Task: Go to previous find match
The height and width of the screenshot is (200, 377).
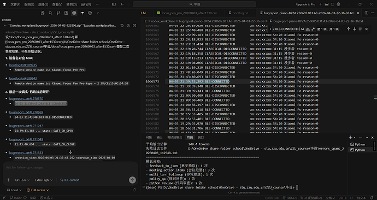Action: (x=348, y=29)
